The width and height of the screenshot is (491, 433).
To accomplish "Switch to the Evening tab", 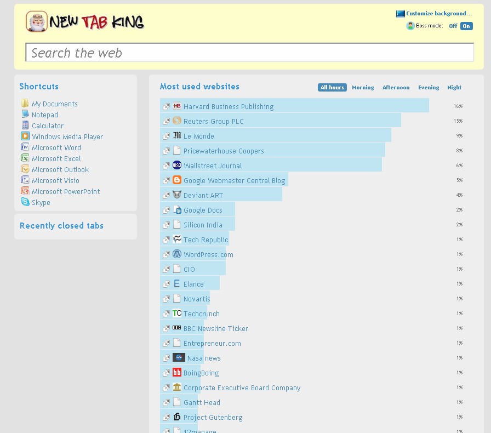I will [429, 87].
